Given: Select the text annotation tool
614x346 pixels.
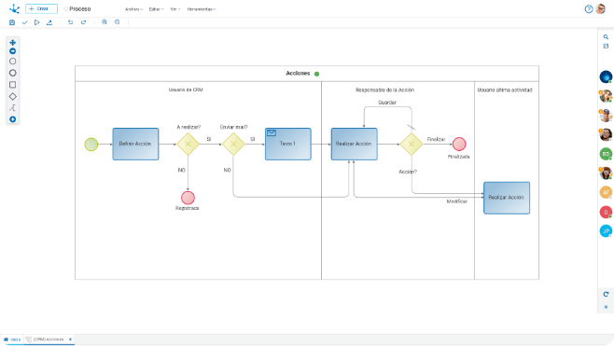Looking at the screenshot, I should [x=12, y=108].
